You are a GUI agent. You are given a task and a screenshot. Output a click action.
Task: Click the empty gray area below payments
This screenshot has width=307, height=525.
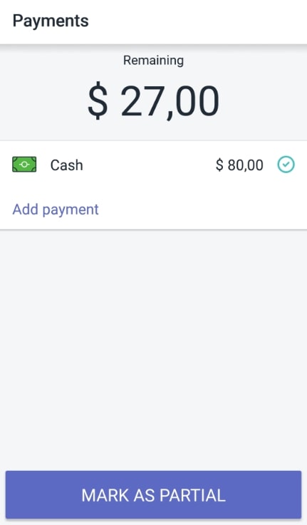(x=153, y=348)
